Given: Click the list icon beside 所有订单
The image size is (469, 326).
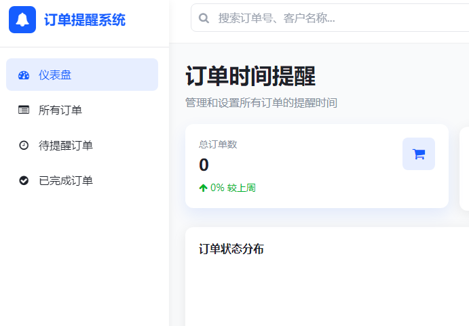Looking at the screenshot, I should click(24, 110).
